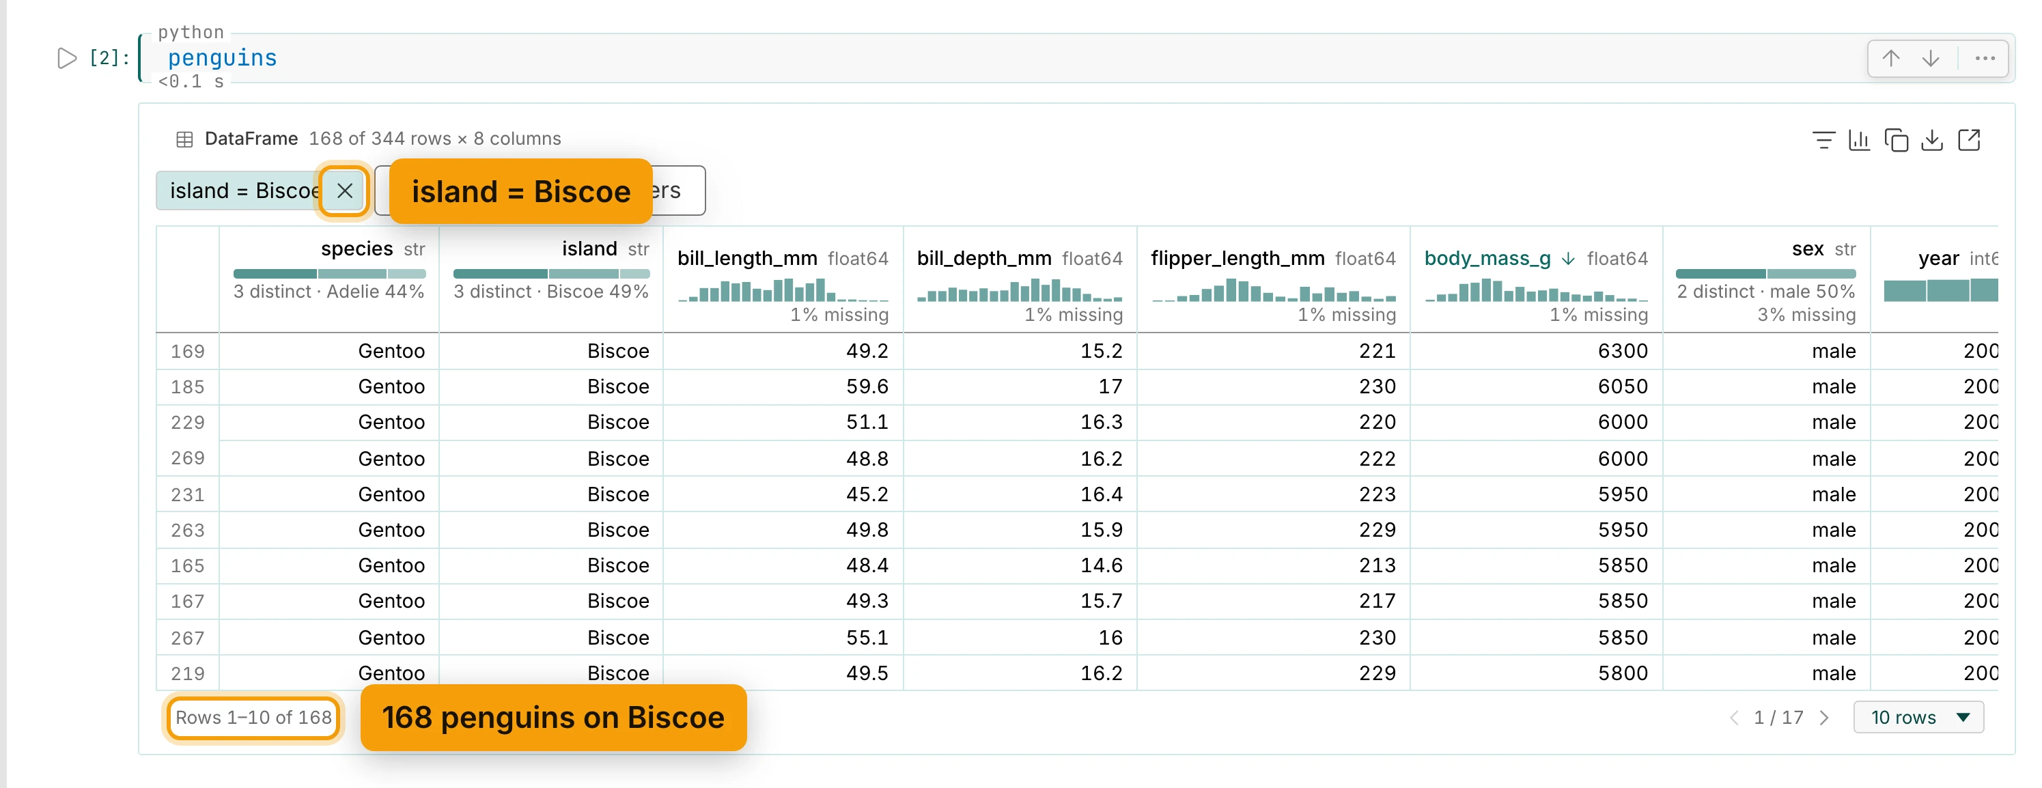Remove the island = Biscoe filter
2042x788 pixels.
pos(345,191)
